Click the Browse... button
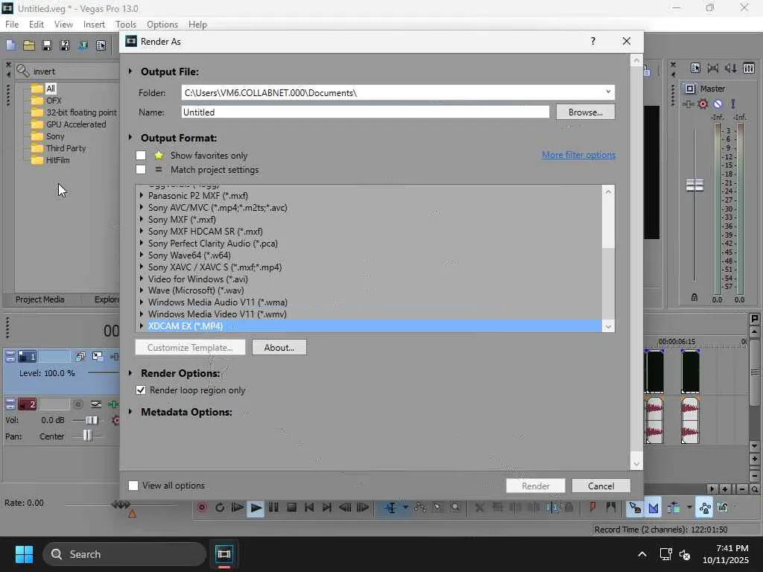 (x=586, y=112)
